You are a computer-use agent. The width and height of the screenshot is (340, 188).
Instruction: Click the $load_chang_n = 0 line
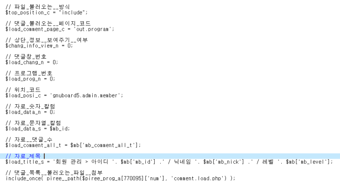[32, 62]
